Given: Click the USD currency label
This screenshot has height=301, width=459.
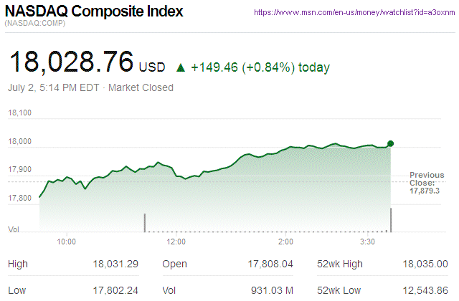Looking at the screenshot, I should pyautogui.click(x=152, y=68).
